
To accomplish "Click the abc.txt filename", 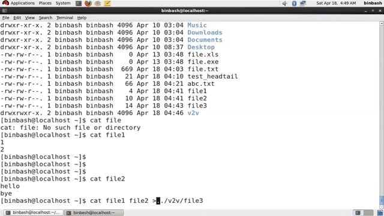I will coord(201,84).
